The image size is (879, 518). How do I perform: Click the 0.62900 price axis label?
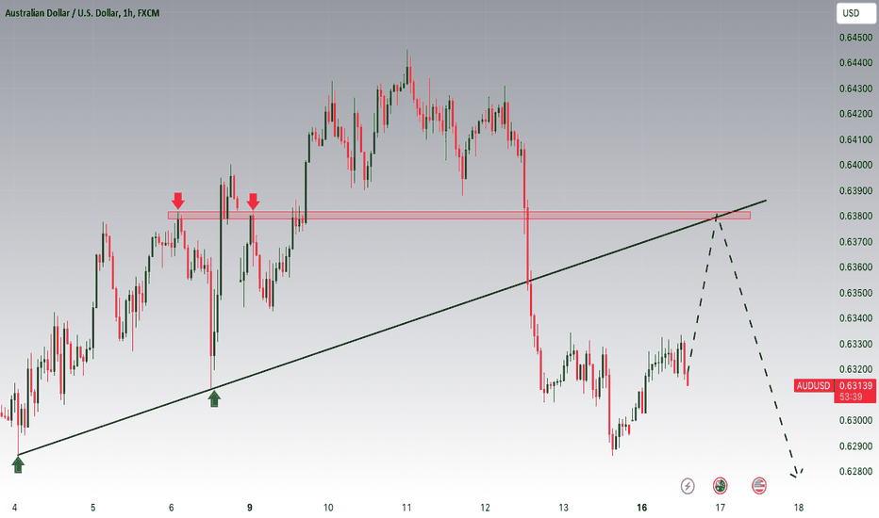tap(855, 445)
